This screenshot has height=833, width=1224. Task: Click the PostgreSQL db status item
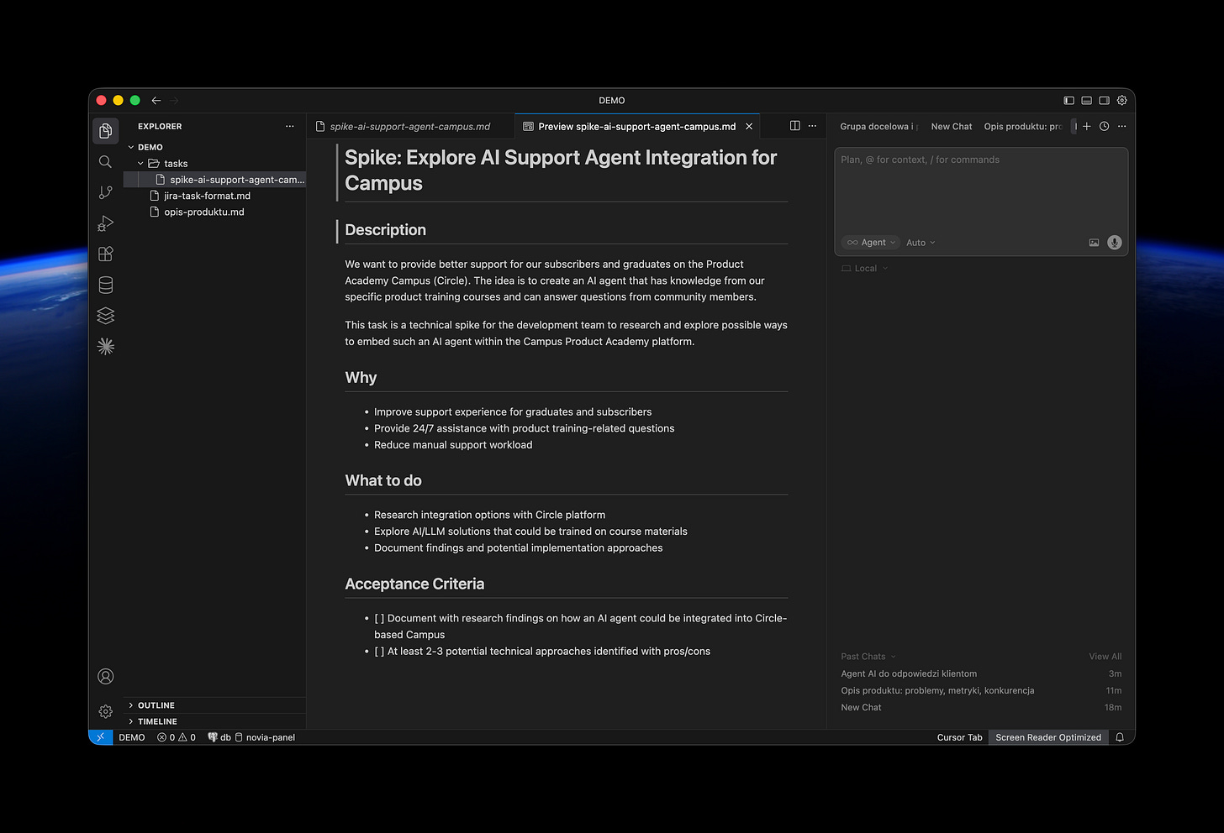219,737
